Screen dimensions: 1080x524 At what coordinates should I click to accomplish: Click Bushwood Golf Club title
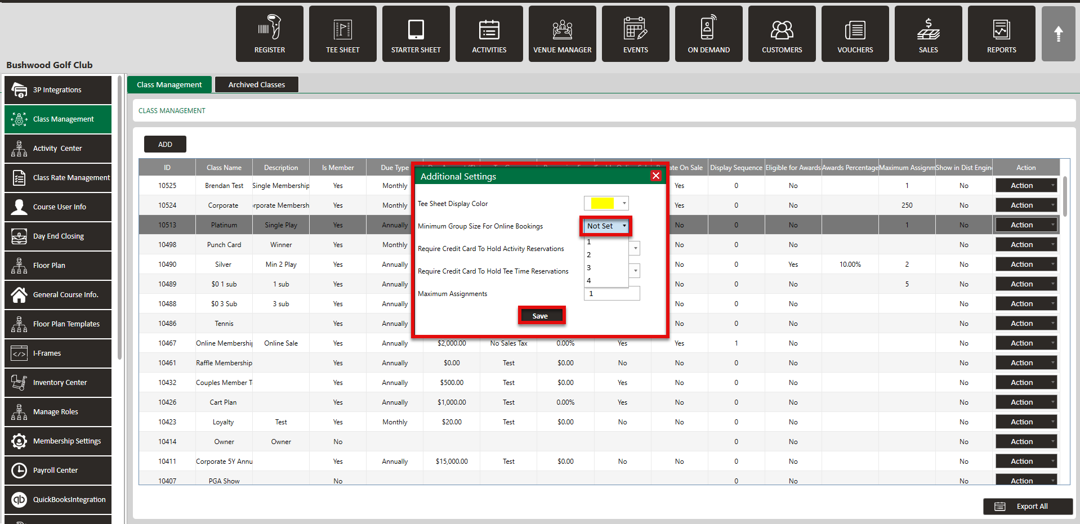[x=50, y=65]
